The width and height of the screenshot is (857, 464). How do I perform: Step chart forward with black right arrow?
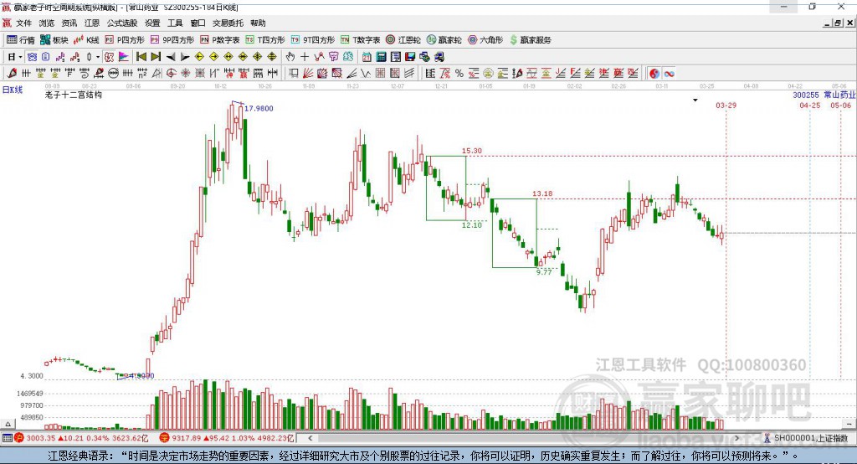pyautogui.click(x=185, y=57)
